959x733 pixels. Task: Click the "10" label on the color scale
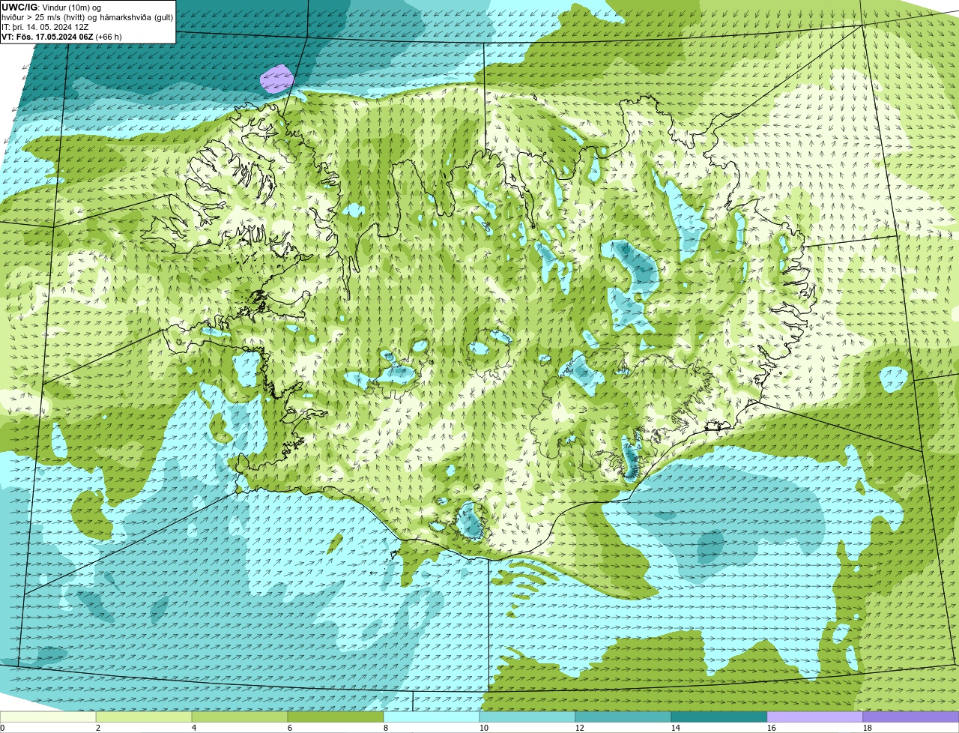[483, 728]
